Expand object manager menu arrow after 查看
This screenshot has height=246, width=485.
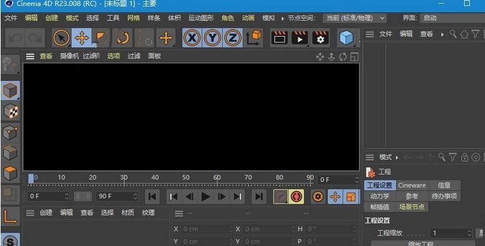[x=443, y=34]
